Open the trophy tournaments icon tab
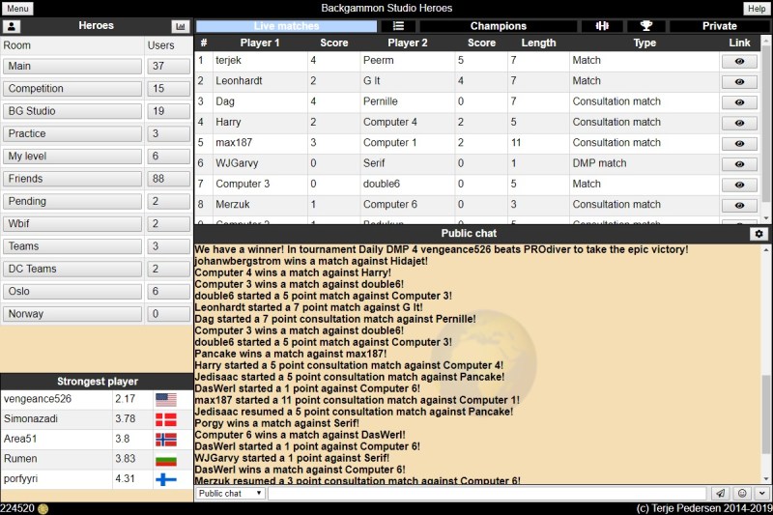This screenshot has width=773, height=515. (x=645, y=26)
